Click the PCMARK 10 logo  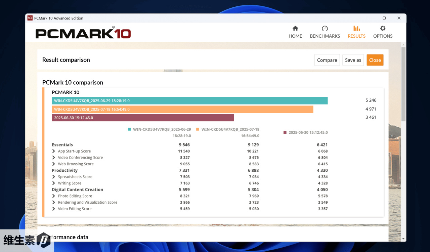click(x=83, y=33)
